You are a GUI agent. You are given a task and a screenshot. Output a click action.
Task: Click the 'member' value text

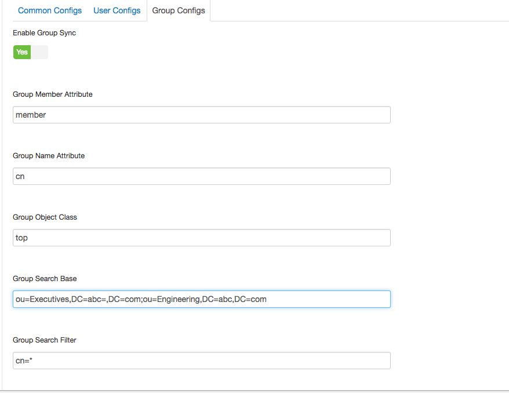point(31,115)
